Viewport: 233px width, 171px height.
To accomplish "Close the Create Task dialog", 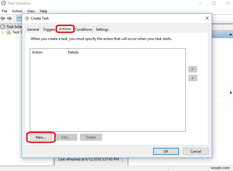I will pos(207,18).
